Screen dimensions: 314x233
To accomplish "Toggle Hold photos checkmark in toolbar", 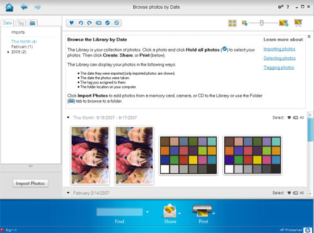I will (107, 23).
